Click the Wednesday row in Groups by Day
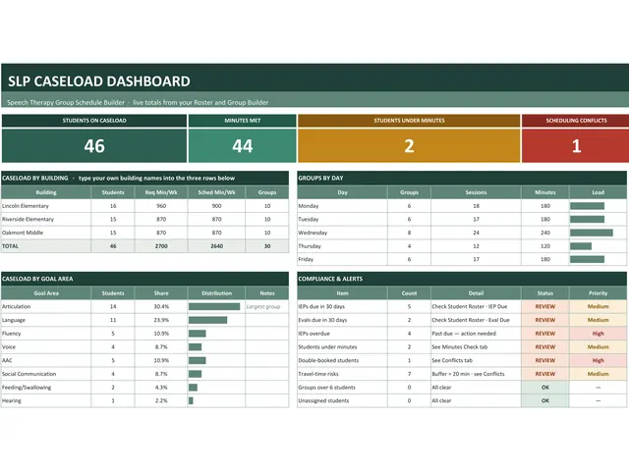This screenshot has height=471, width=629. point(462,233)
